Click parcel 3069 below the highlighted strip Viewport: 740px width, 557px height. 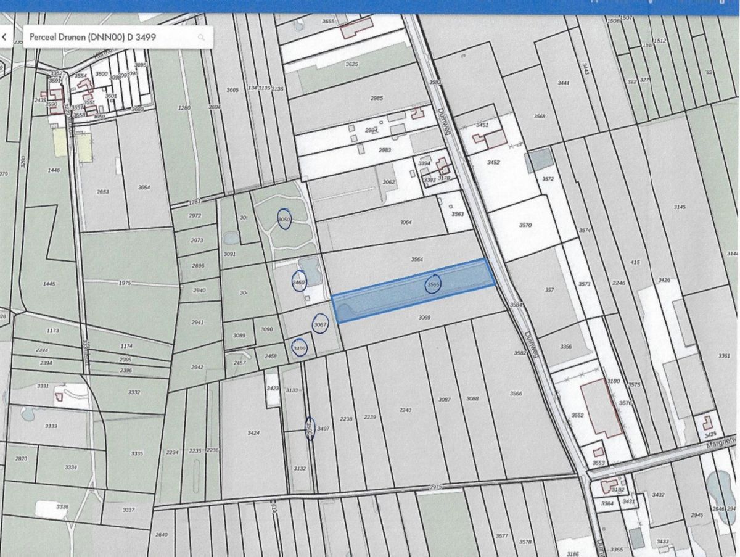pos(424,318)
